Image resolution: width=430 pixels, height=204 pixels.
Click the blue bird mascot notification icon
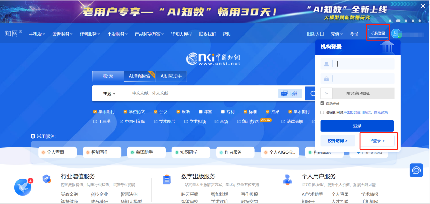pos(23,187)
